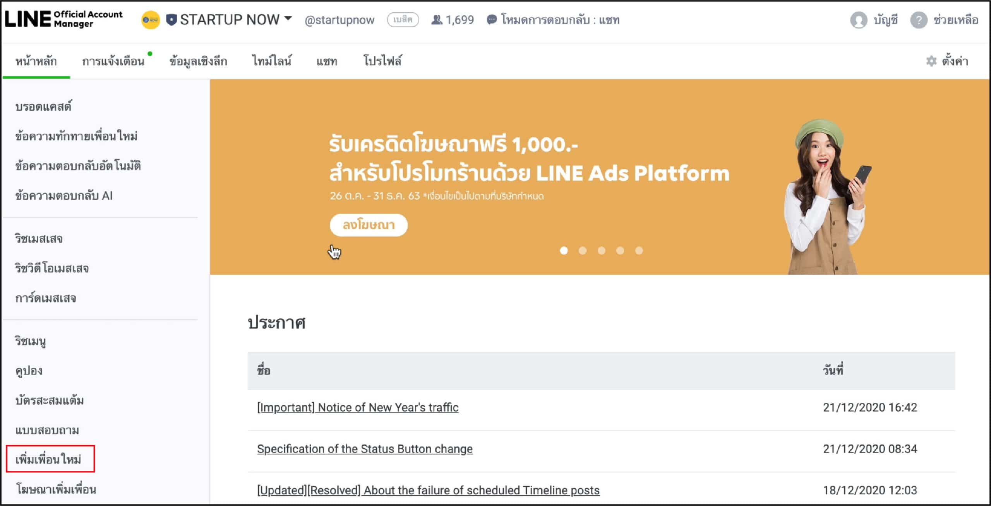Click the บัญชี label text
Screen dimensions: 991x506
886,20
